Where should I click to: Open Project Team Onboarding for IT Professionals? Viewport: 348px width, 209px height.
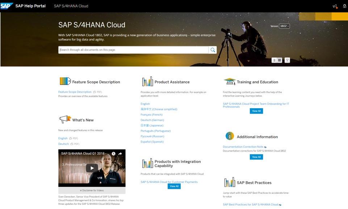coord(256,105)
